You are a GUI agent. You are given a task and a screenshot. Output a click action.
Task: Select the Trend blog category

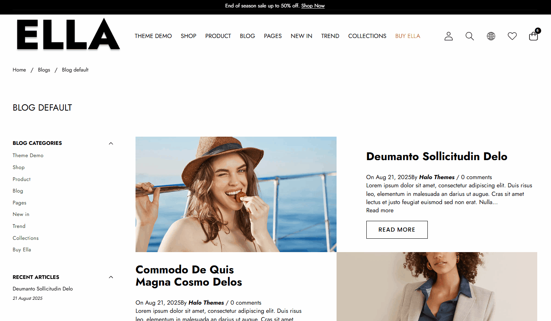(x=19, y=226)
